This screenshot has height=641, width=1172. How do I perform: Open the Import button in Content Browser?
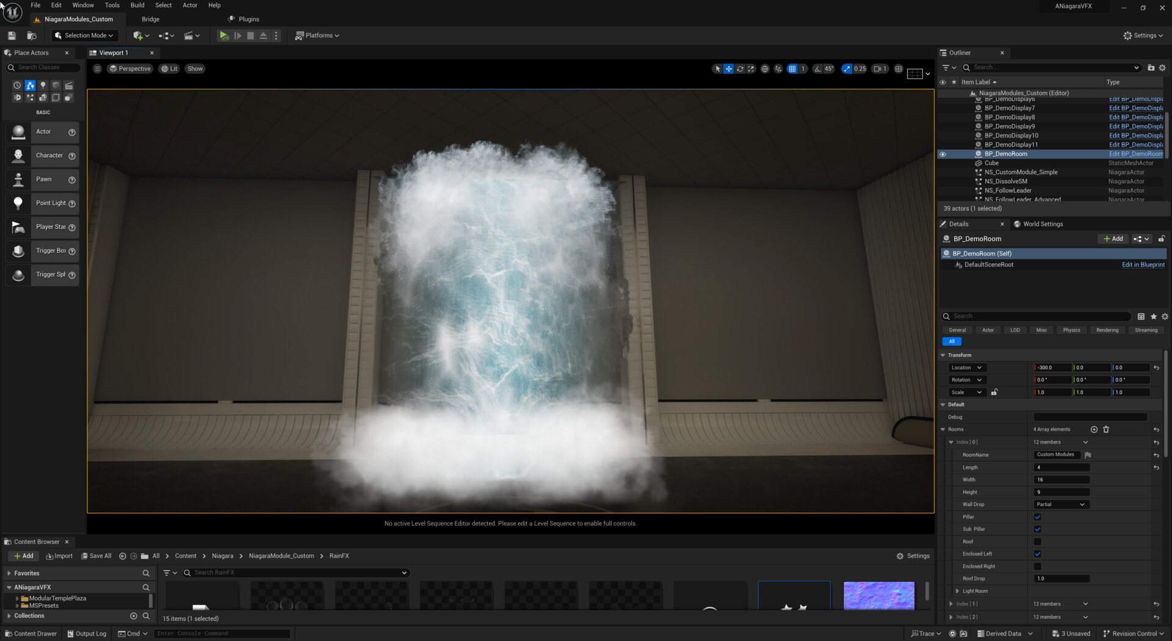coord(59,556)
